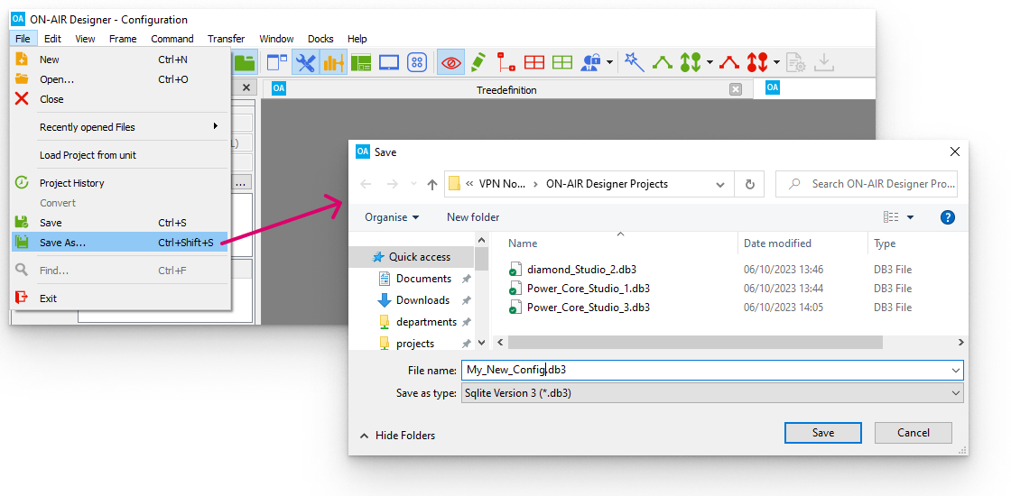
Task: Choose Save As... from the File menu
Action: coord(63,243)
